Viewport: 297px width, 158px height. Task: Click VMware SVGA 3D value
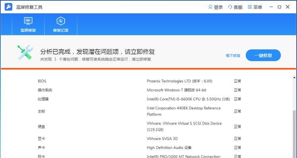(162, 139)
